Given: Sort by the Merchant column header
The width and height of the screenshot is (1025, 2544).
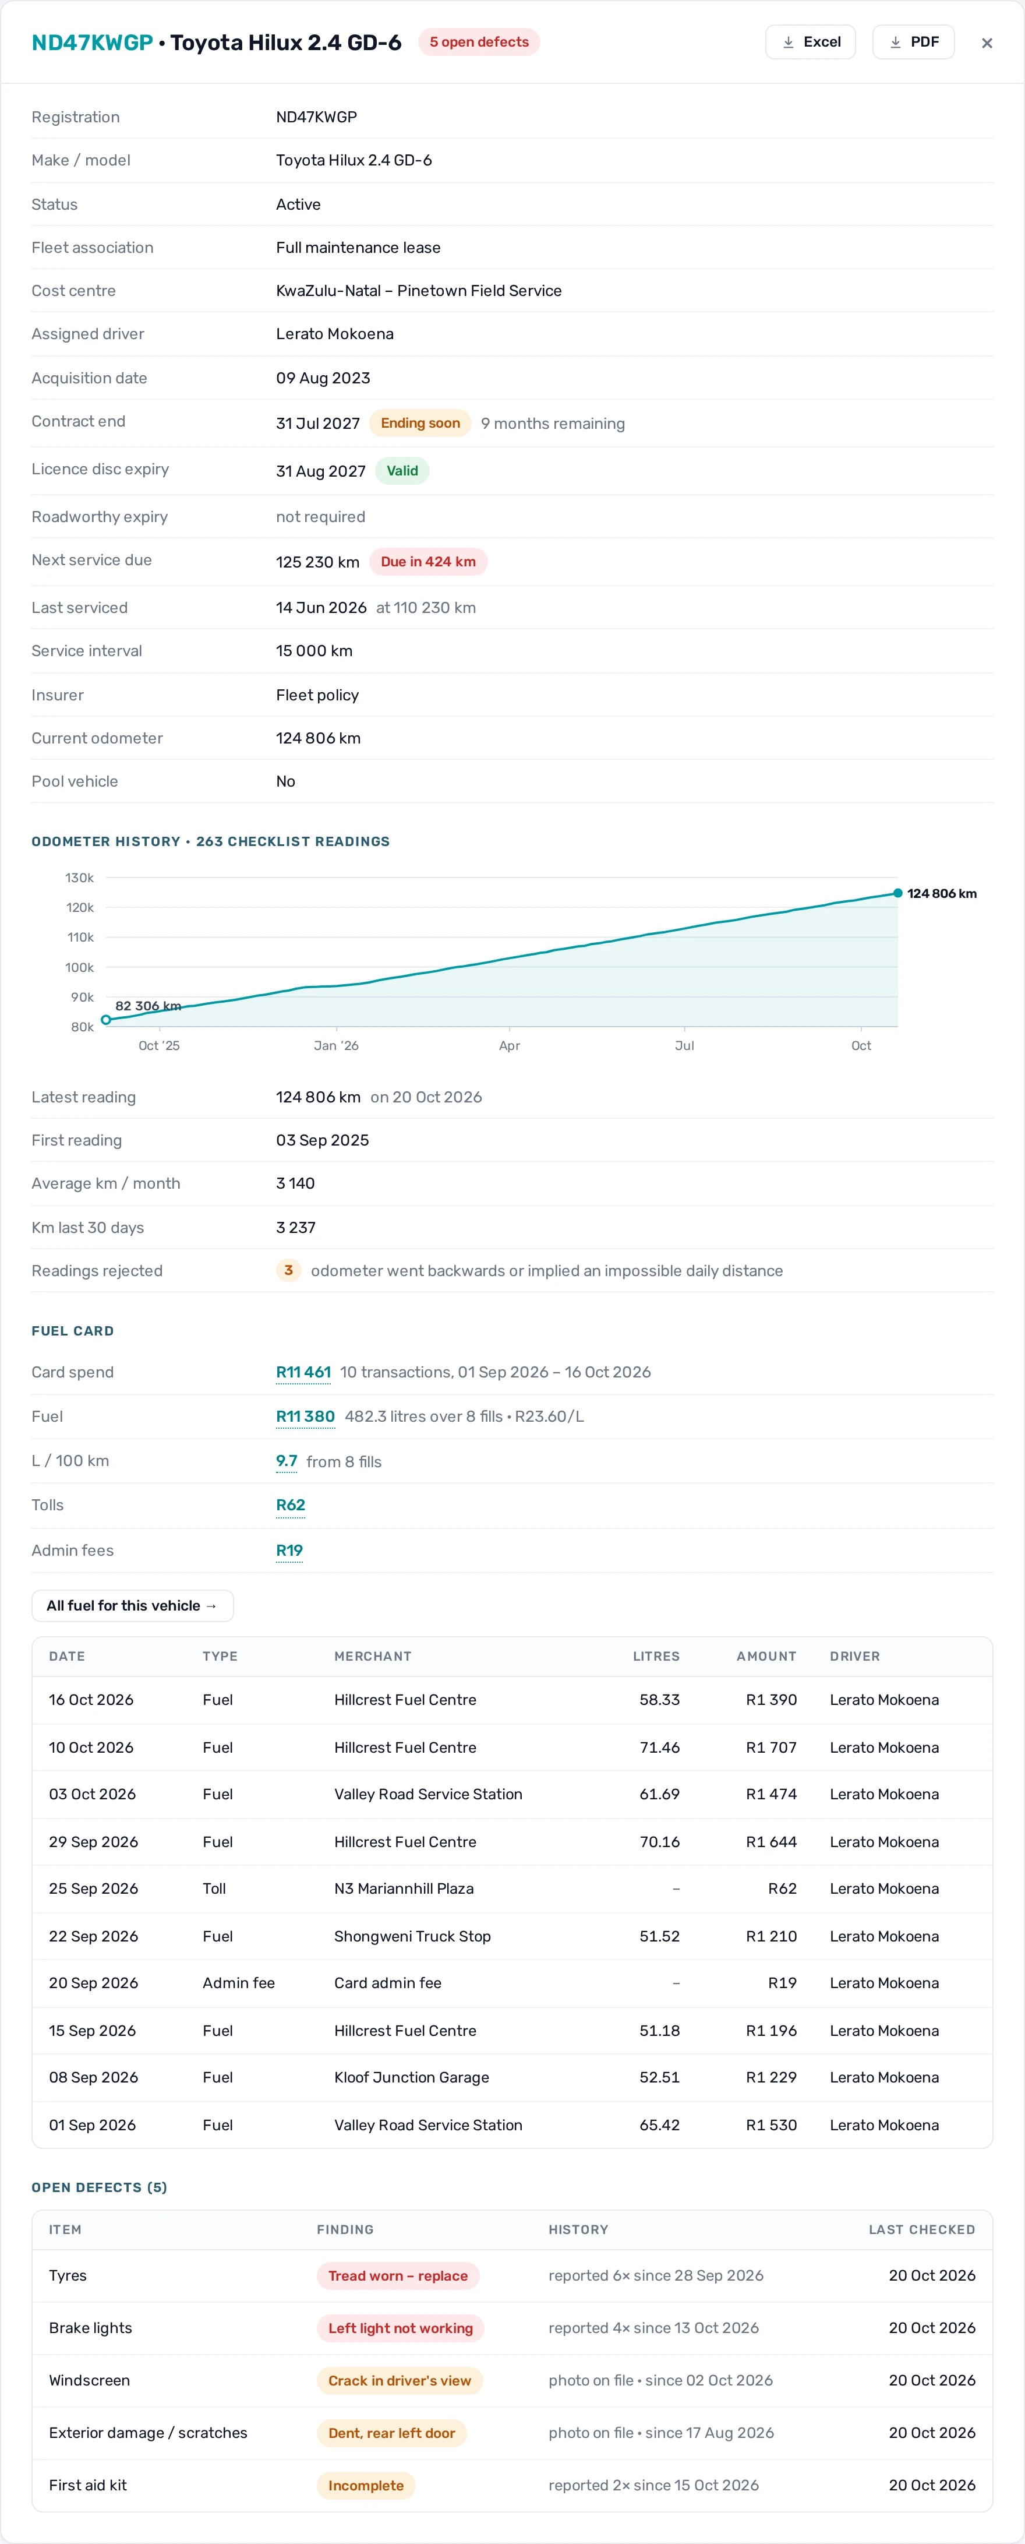Looking at the screenshot, I should 372,1656.
